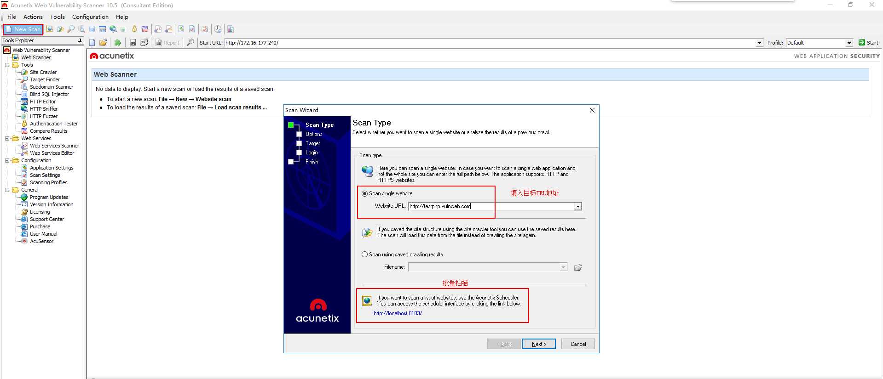Open the Filename dropdown arrow

click(563, 267)
